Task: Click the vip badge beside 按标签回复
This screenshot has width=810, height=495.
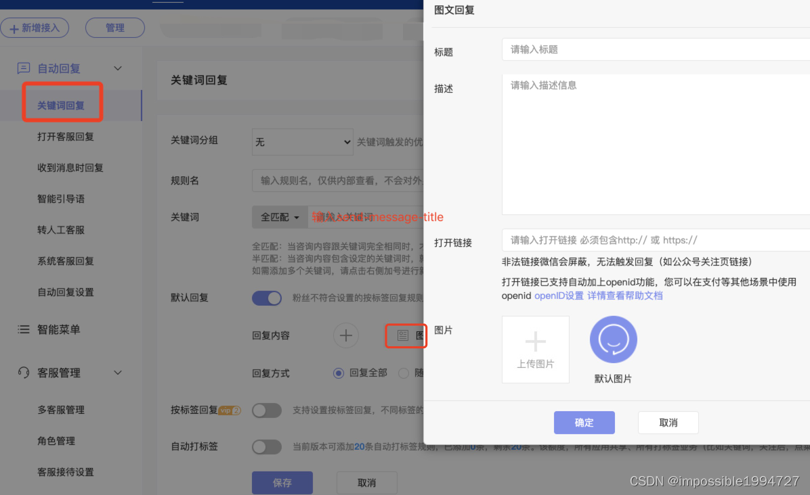Action: [x=230, y=410]
